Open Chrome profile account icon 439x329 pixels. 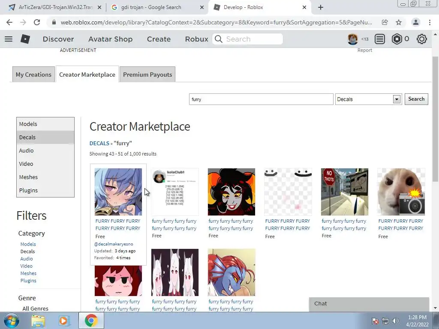[416, 22]
